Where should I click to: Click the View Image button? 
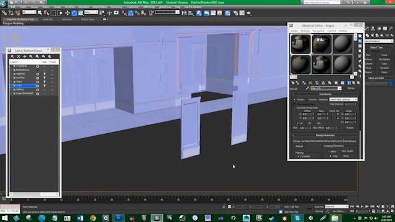pyautogui.click(x=347, y=151)
